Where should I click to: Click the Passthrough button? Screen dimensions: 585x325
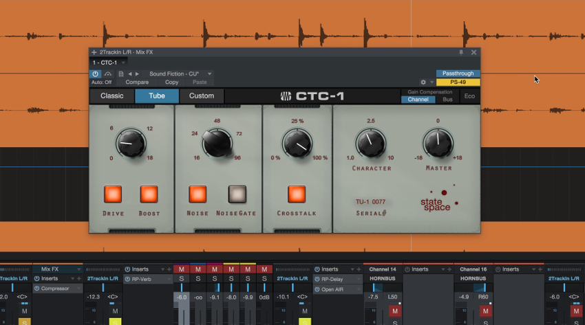point(458,74)
